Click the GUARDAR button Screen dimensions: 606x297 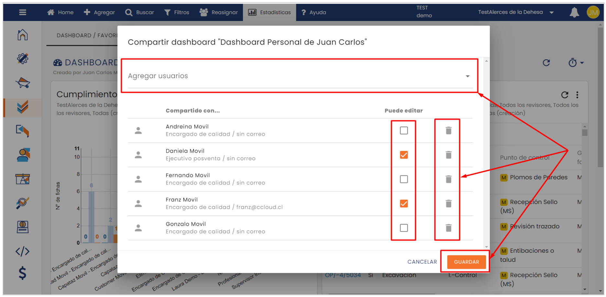coord(466,262)
